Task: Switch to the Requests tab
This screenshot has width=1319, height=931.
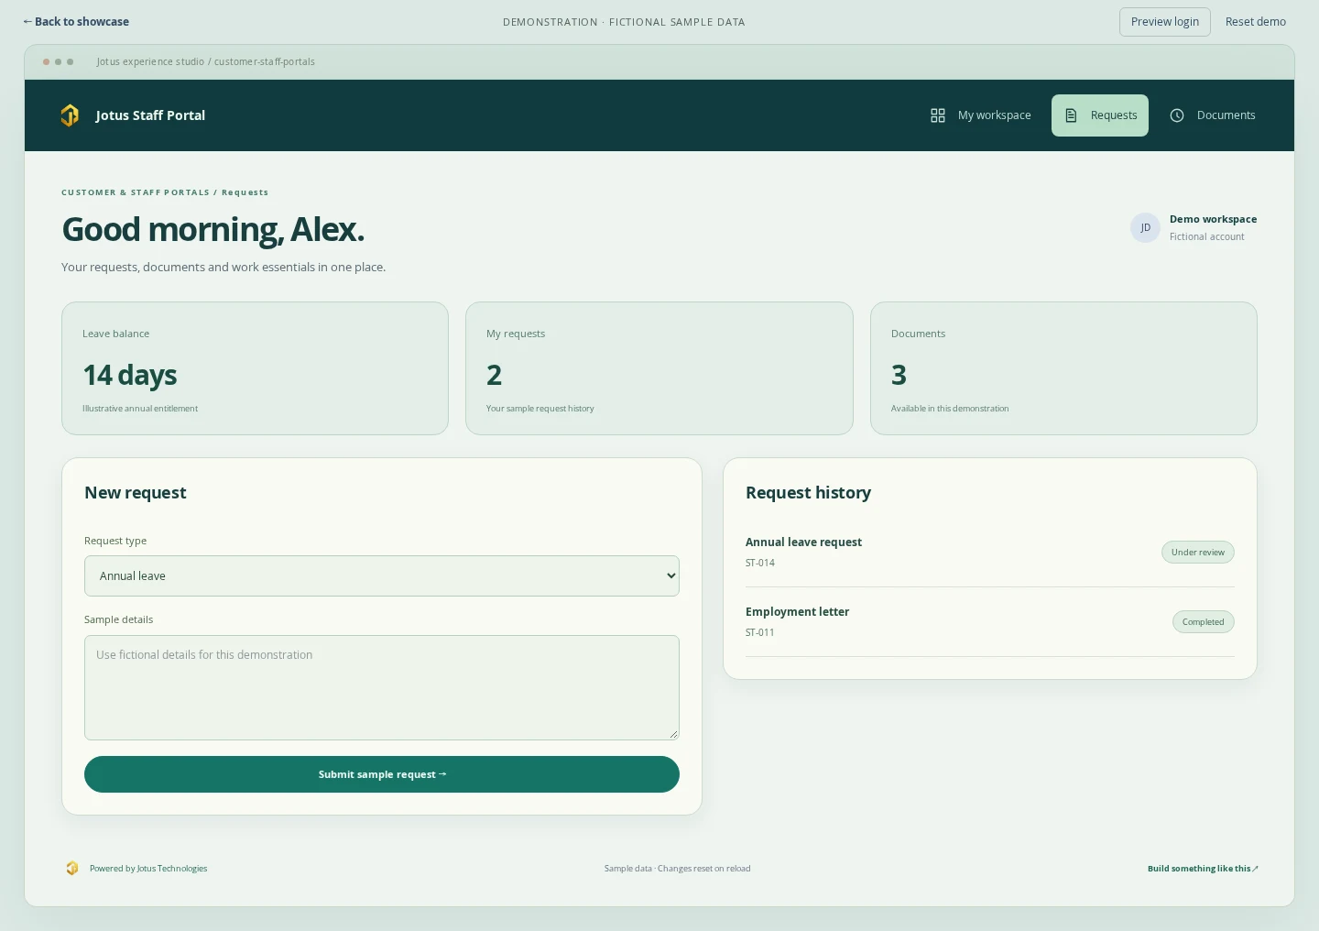Action: (x=1100, y=115)
